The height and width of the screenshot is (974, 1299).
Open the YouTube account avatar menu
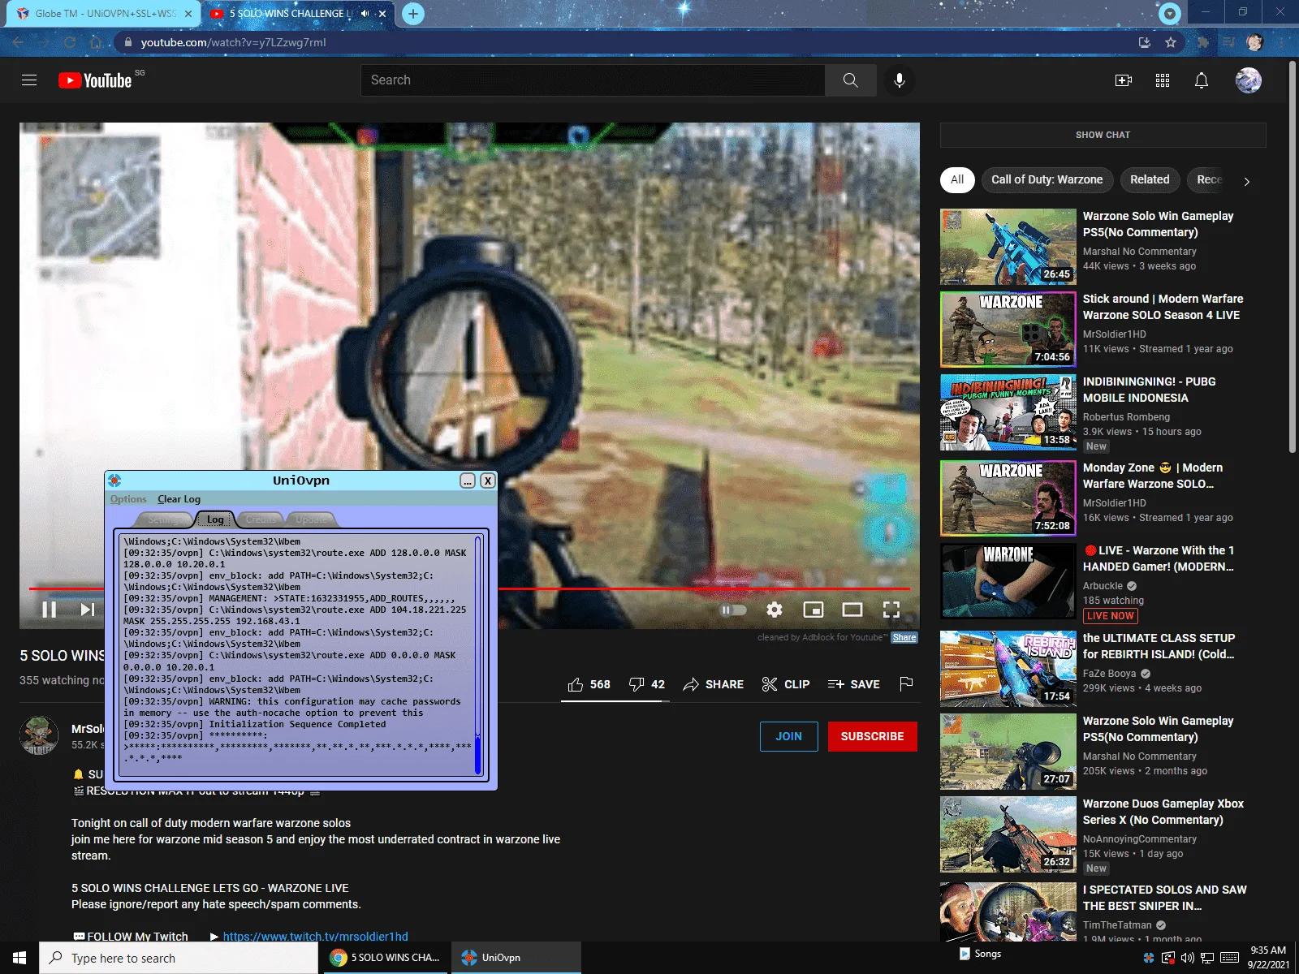tap(1248, 80)
